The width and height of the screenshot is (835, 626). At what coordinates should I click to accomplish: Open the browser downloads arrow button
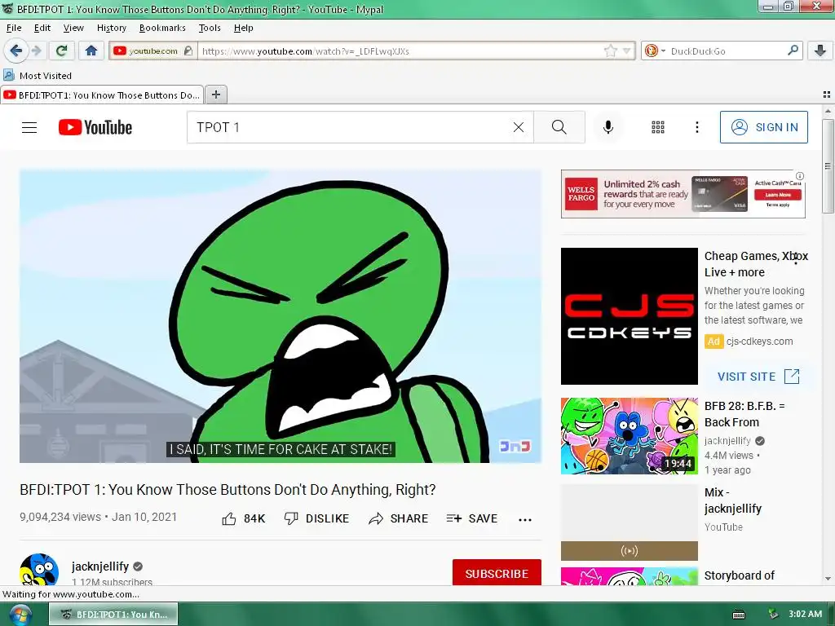820,51
